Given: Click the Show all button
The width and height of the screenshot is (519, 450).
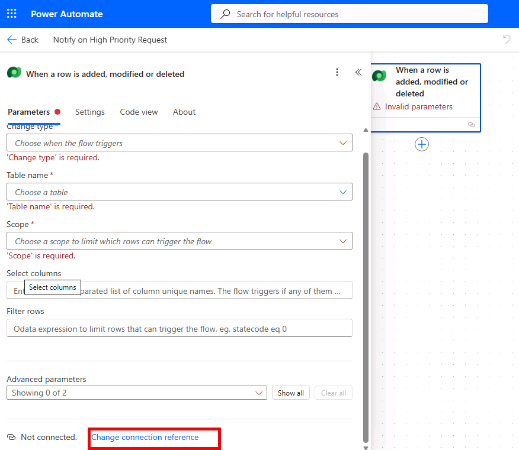Looking at the screenshot, I should tap(290, 393).
